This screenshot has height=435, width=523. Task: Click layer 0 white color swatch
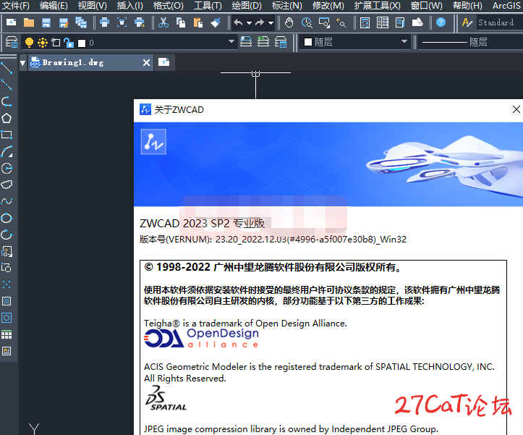pyautogui.click(x=82, y=43)
